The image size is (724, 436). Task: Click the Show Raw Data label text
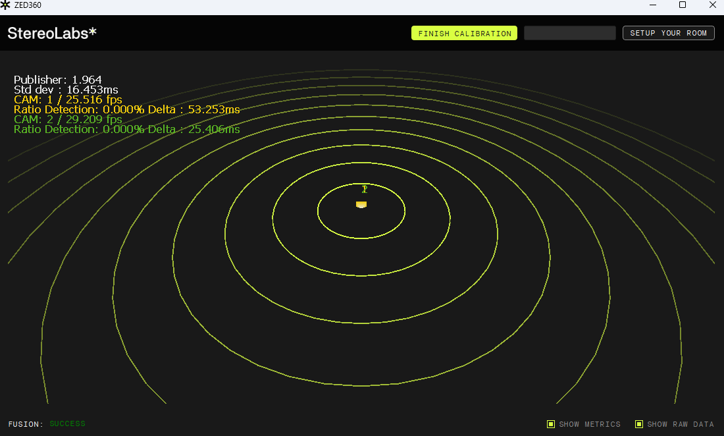(681, 424)
